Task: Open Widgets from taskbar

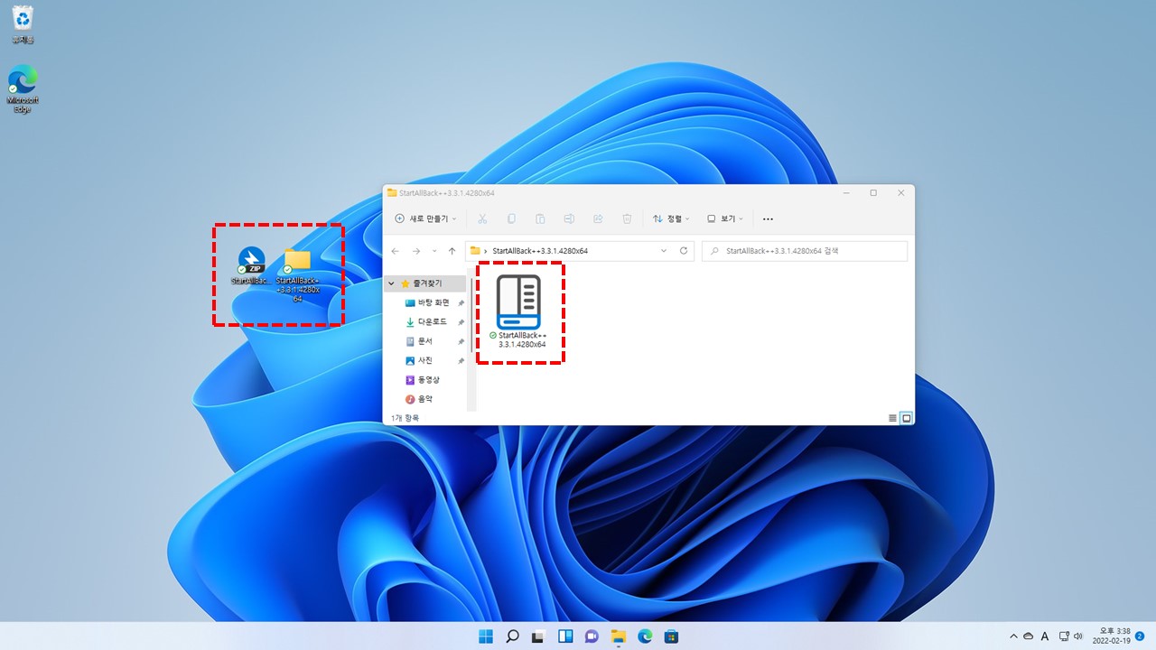Action: coord(565,636)
